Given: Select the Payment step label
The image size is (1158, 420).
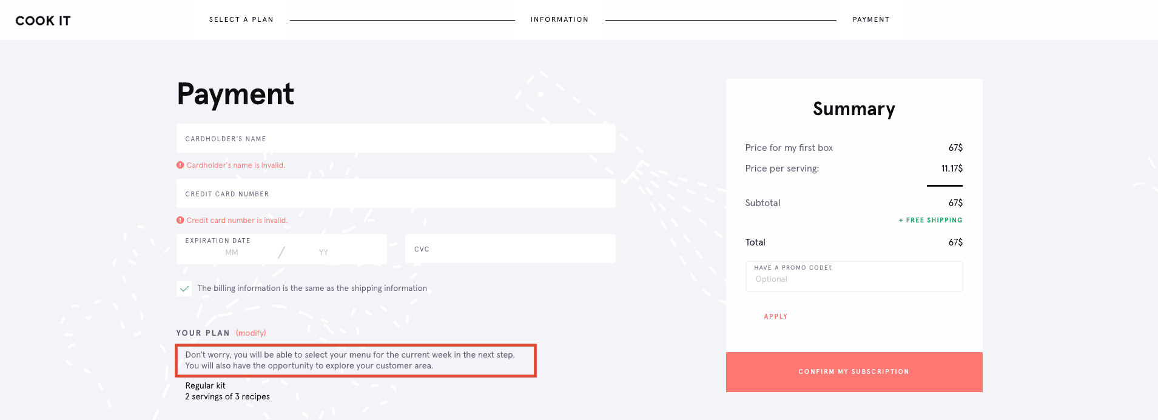Looking at the screenshot, I should tap(871, 19).
